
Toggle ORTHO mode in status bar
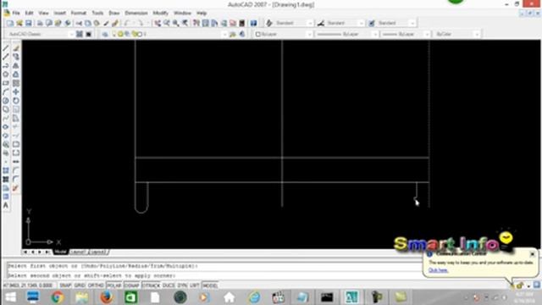tap(96, 286)
